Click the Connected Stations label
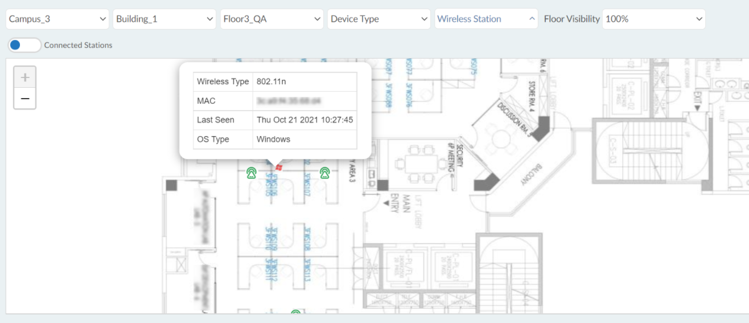 pos(79,45)
